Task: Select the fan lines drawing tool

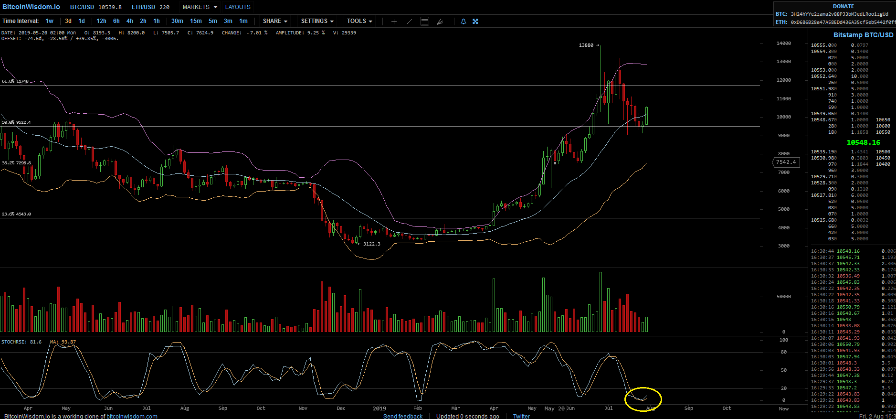Action: tap(440, 21)
